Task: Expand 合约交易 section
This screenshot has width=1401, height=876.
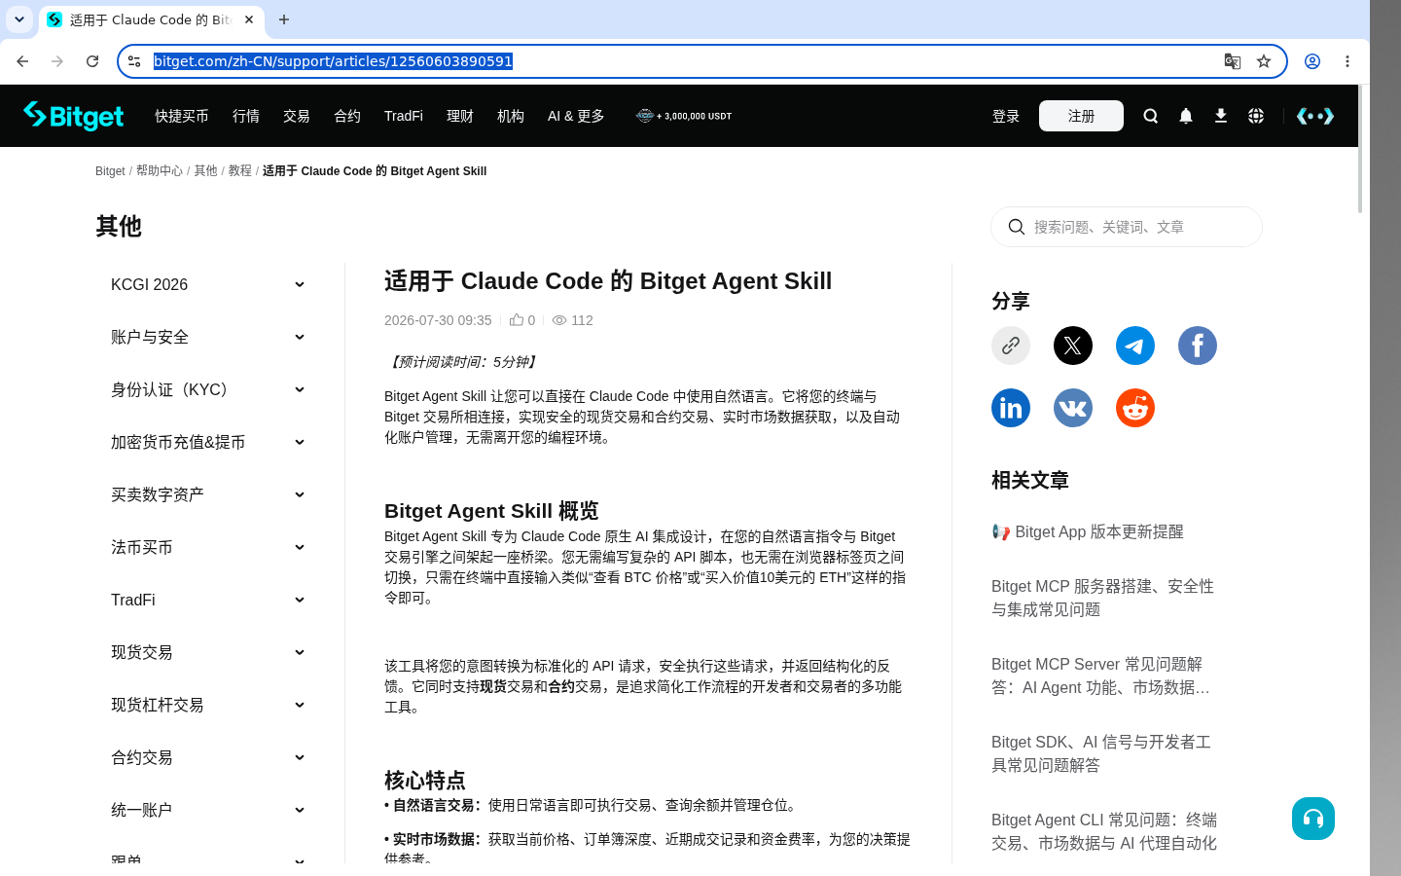Action: click(208, 757)
